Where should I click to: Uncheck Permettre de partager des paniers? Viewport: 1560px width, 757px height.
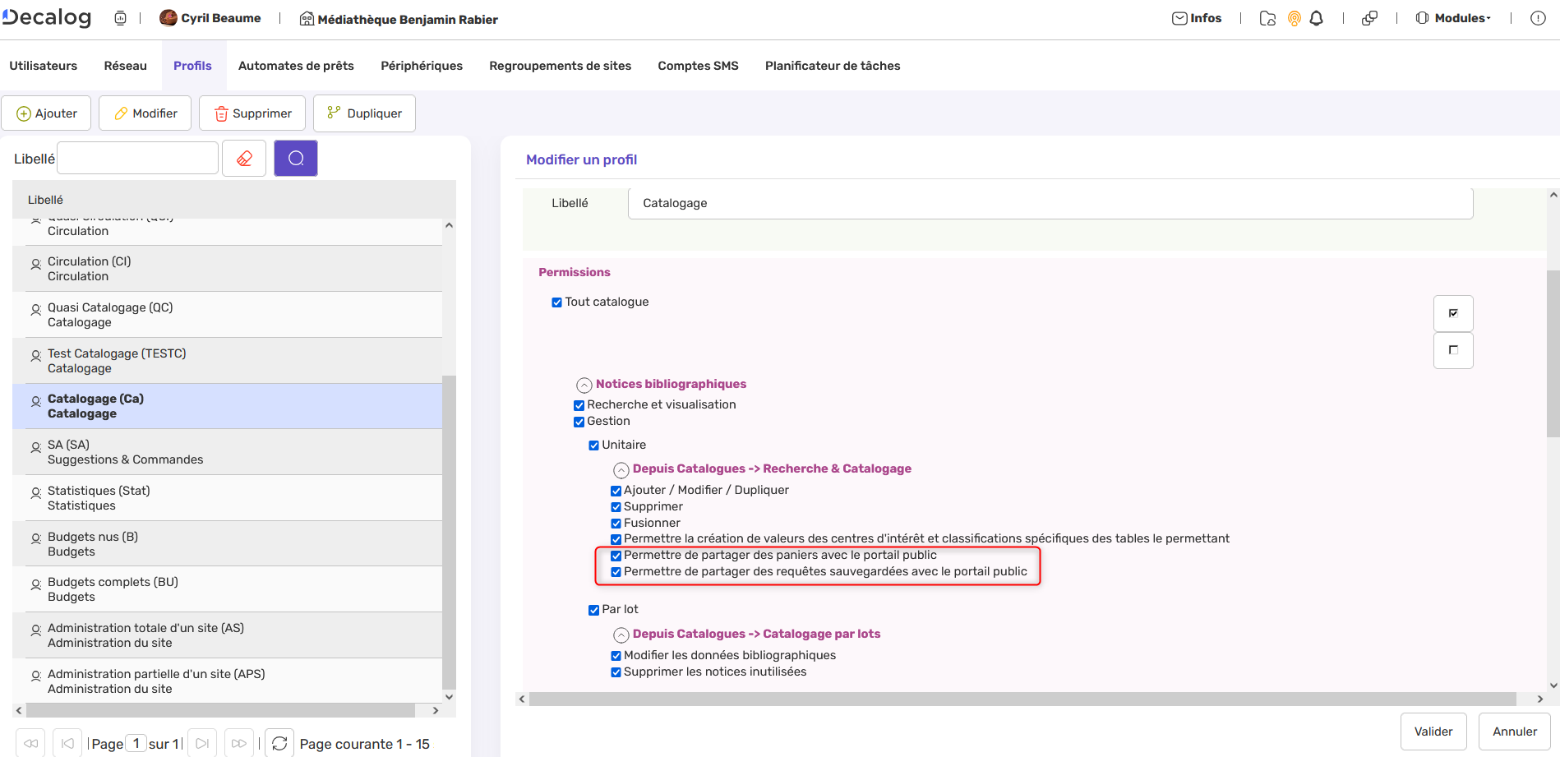(616, 556)
